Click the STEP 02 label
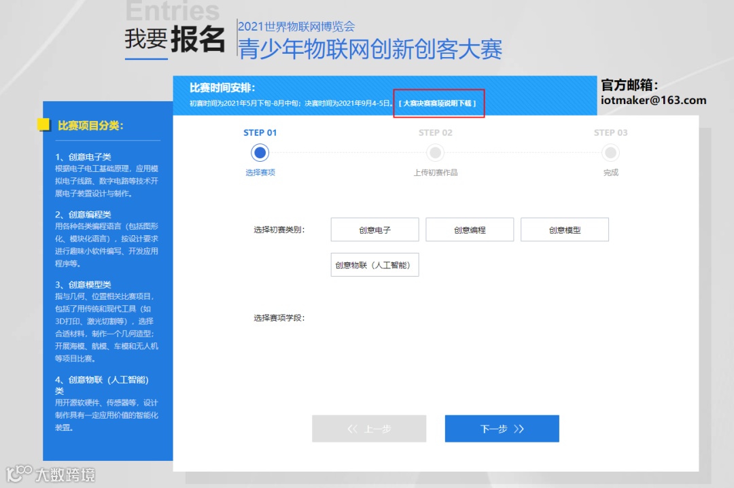This screenshot has width=734, height=488. pos(436,133)
